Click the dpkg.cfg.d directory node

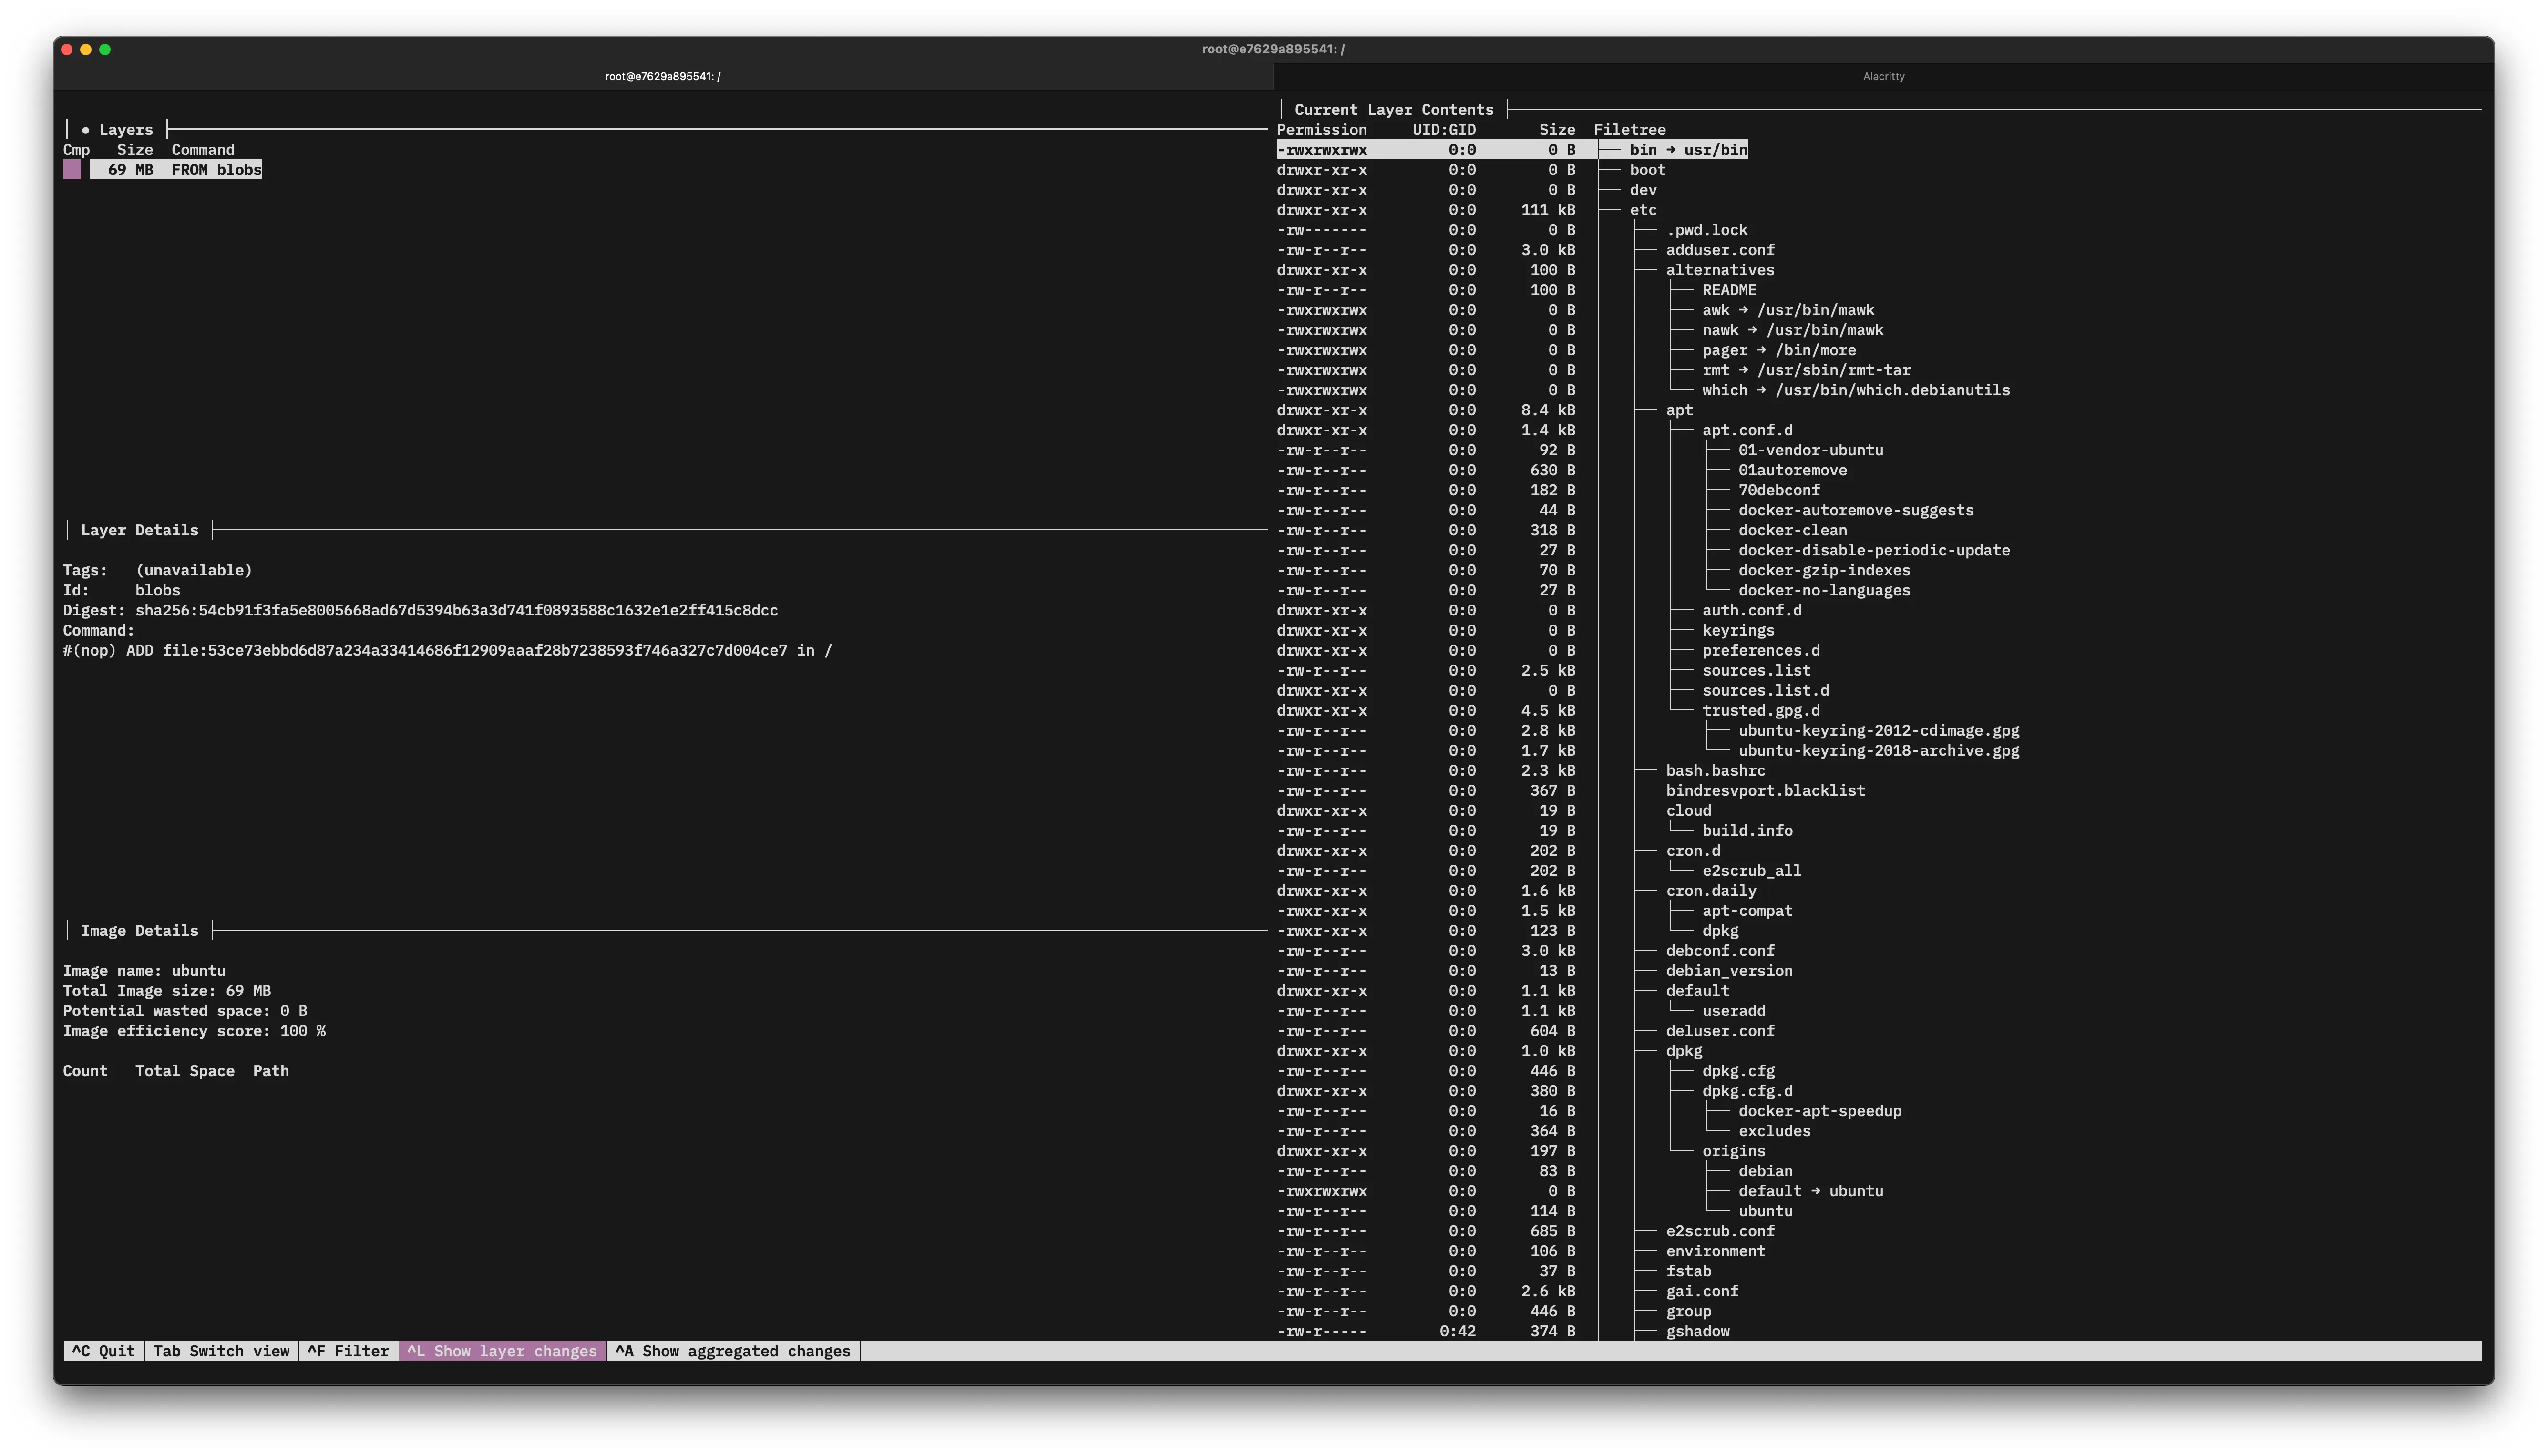1747,1091
